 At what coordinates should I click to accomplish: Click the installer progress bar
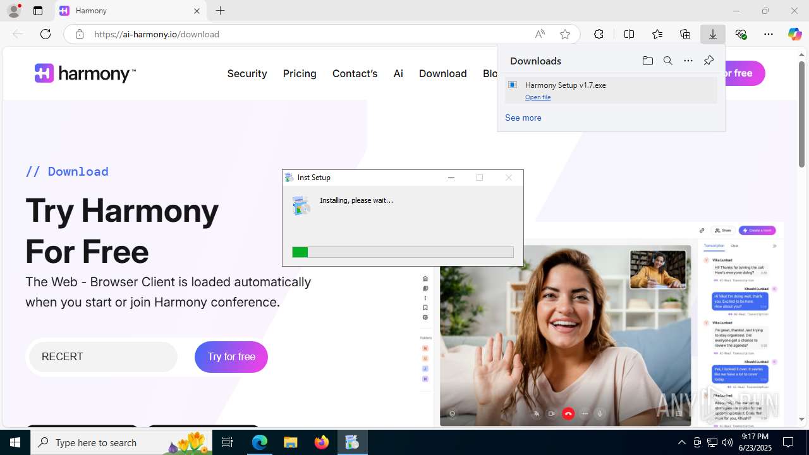[x=403, y=252]
